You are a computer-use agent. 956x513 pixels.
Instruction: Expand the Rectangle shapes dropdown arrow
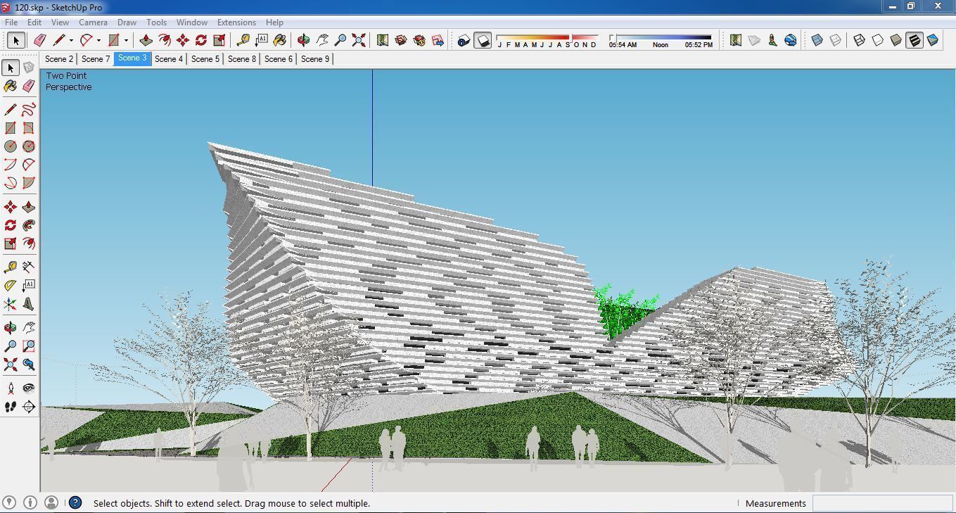[126, 40]
